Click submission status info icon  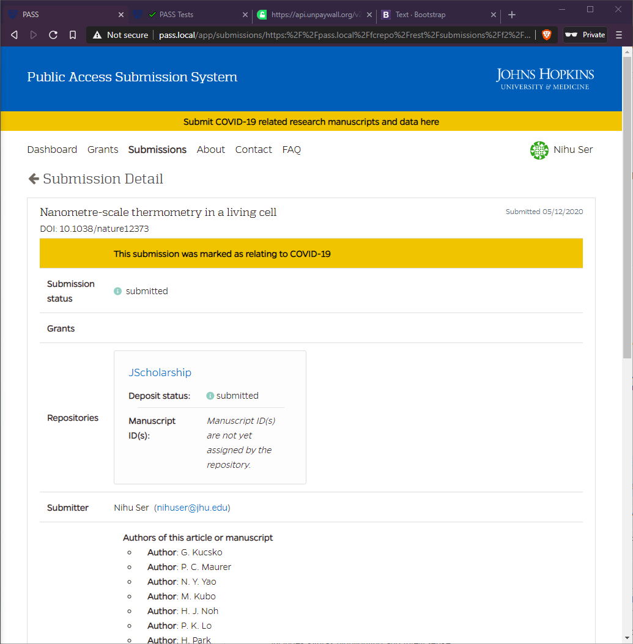117,291
